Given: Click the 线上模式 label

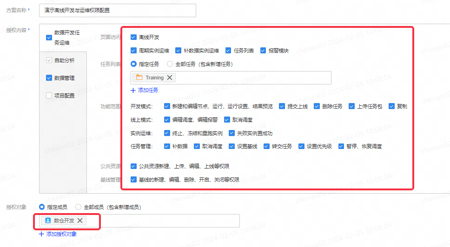Looking at the screenshot, I should tap(141, 120).
